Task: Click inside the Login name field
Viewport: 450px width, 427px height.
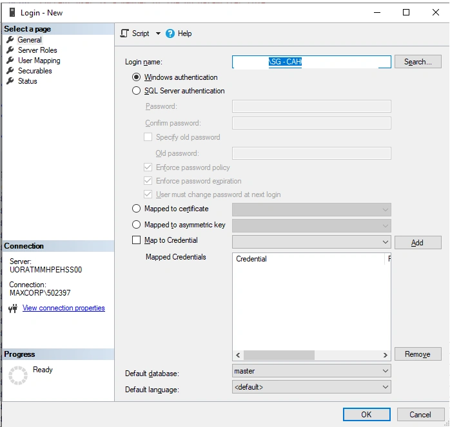Action: [x=311, y=62]
